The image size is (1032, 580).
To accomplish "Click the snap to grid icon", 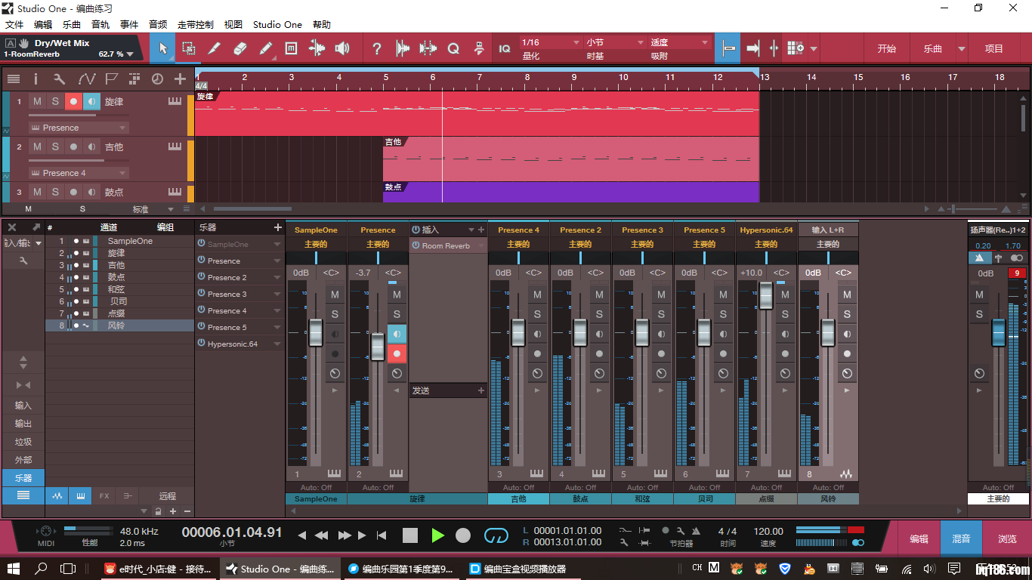I will [x=728, y=48].
